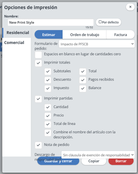Uncheck the Precio checkbox
The image size is (138, 174).
[x=48, y=116]
